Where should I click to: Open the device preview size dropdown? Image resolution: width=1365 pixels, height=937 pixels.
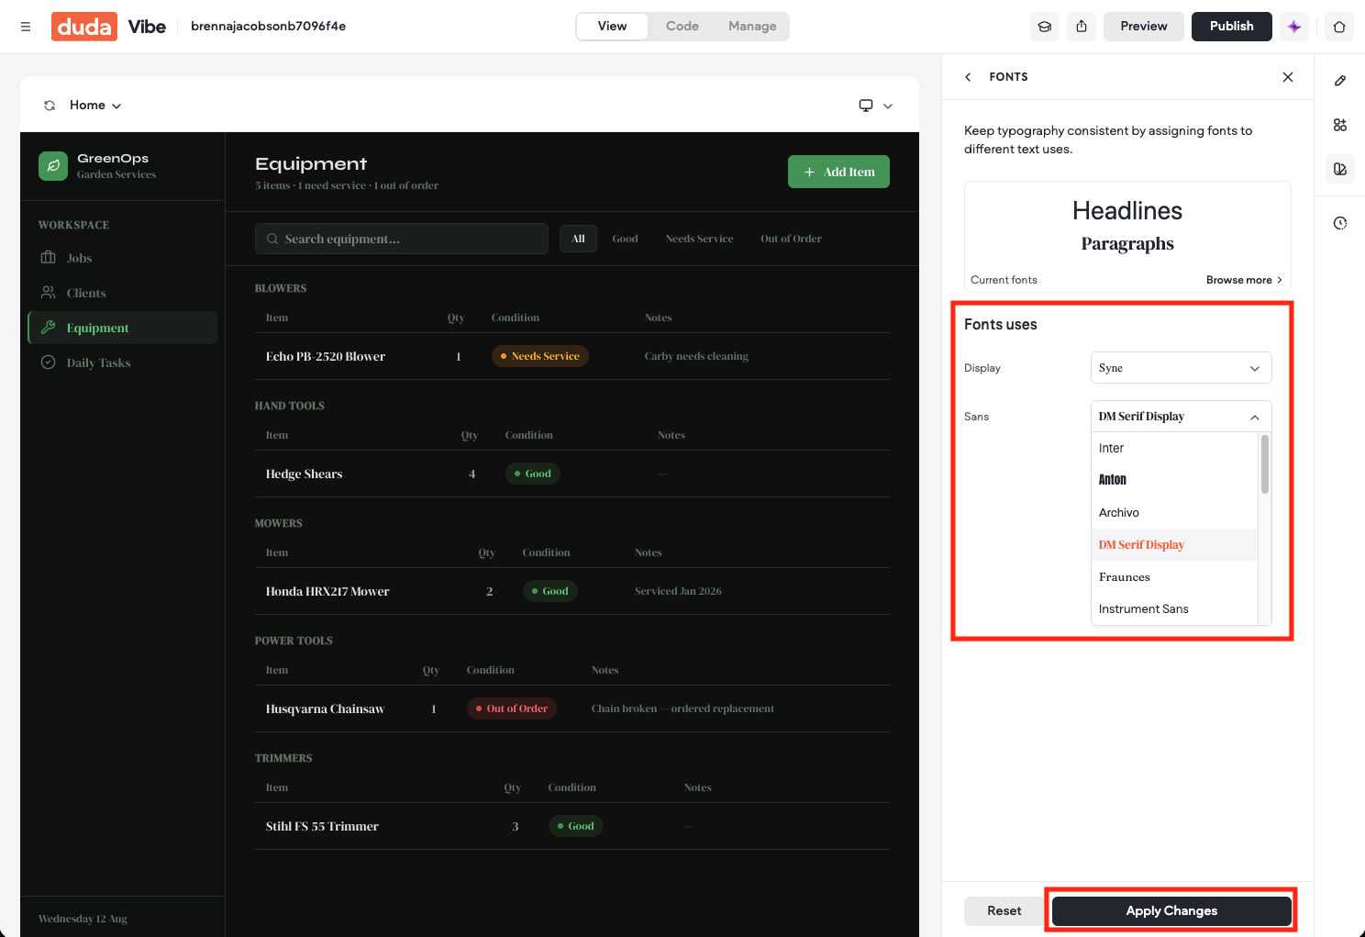875,106
